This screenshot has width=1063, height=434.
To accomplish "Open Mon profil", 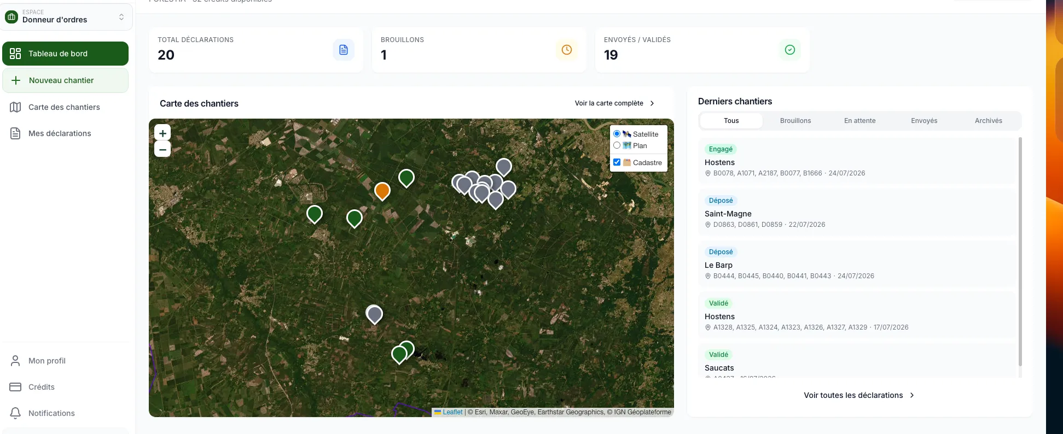I will click(65, 361).
